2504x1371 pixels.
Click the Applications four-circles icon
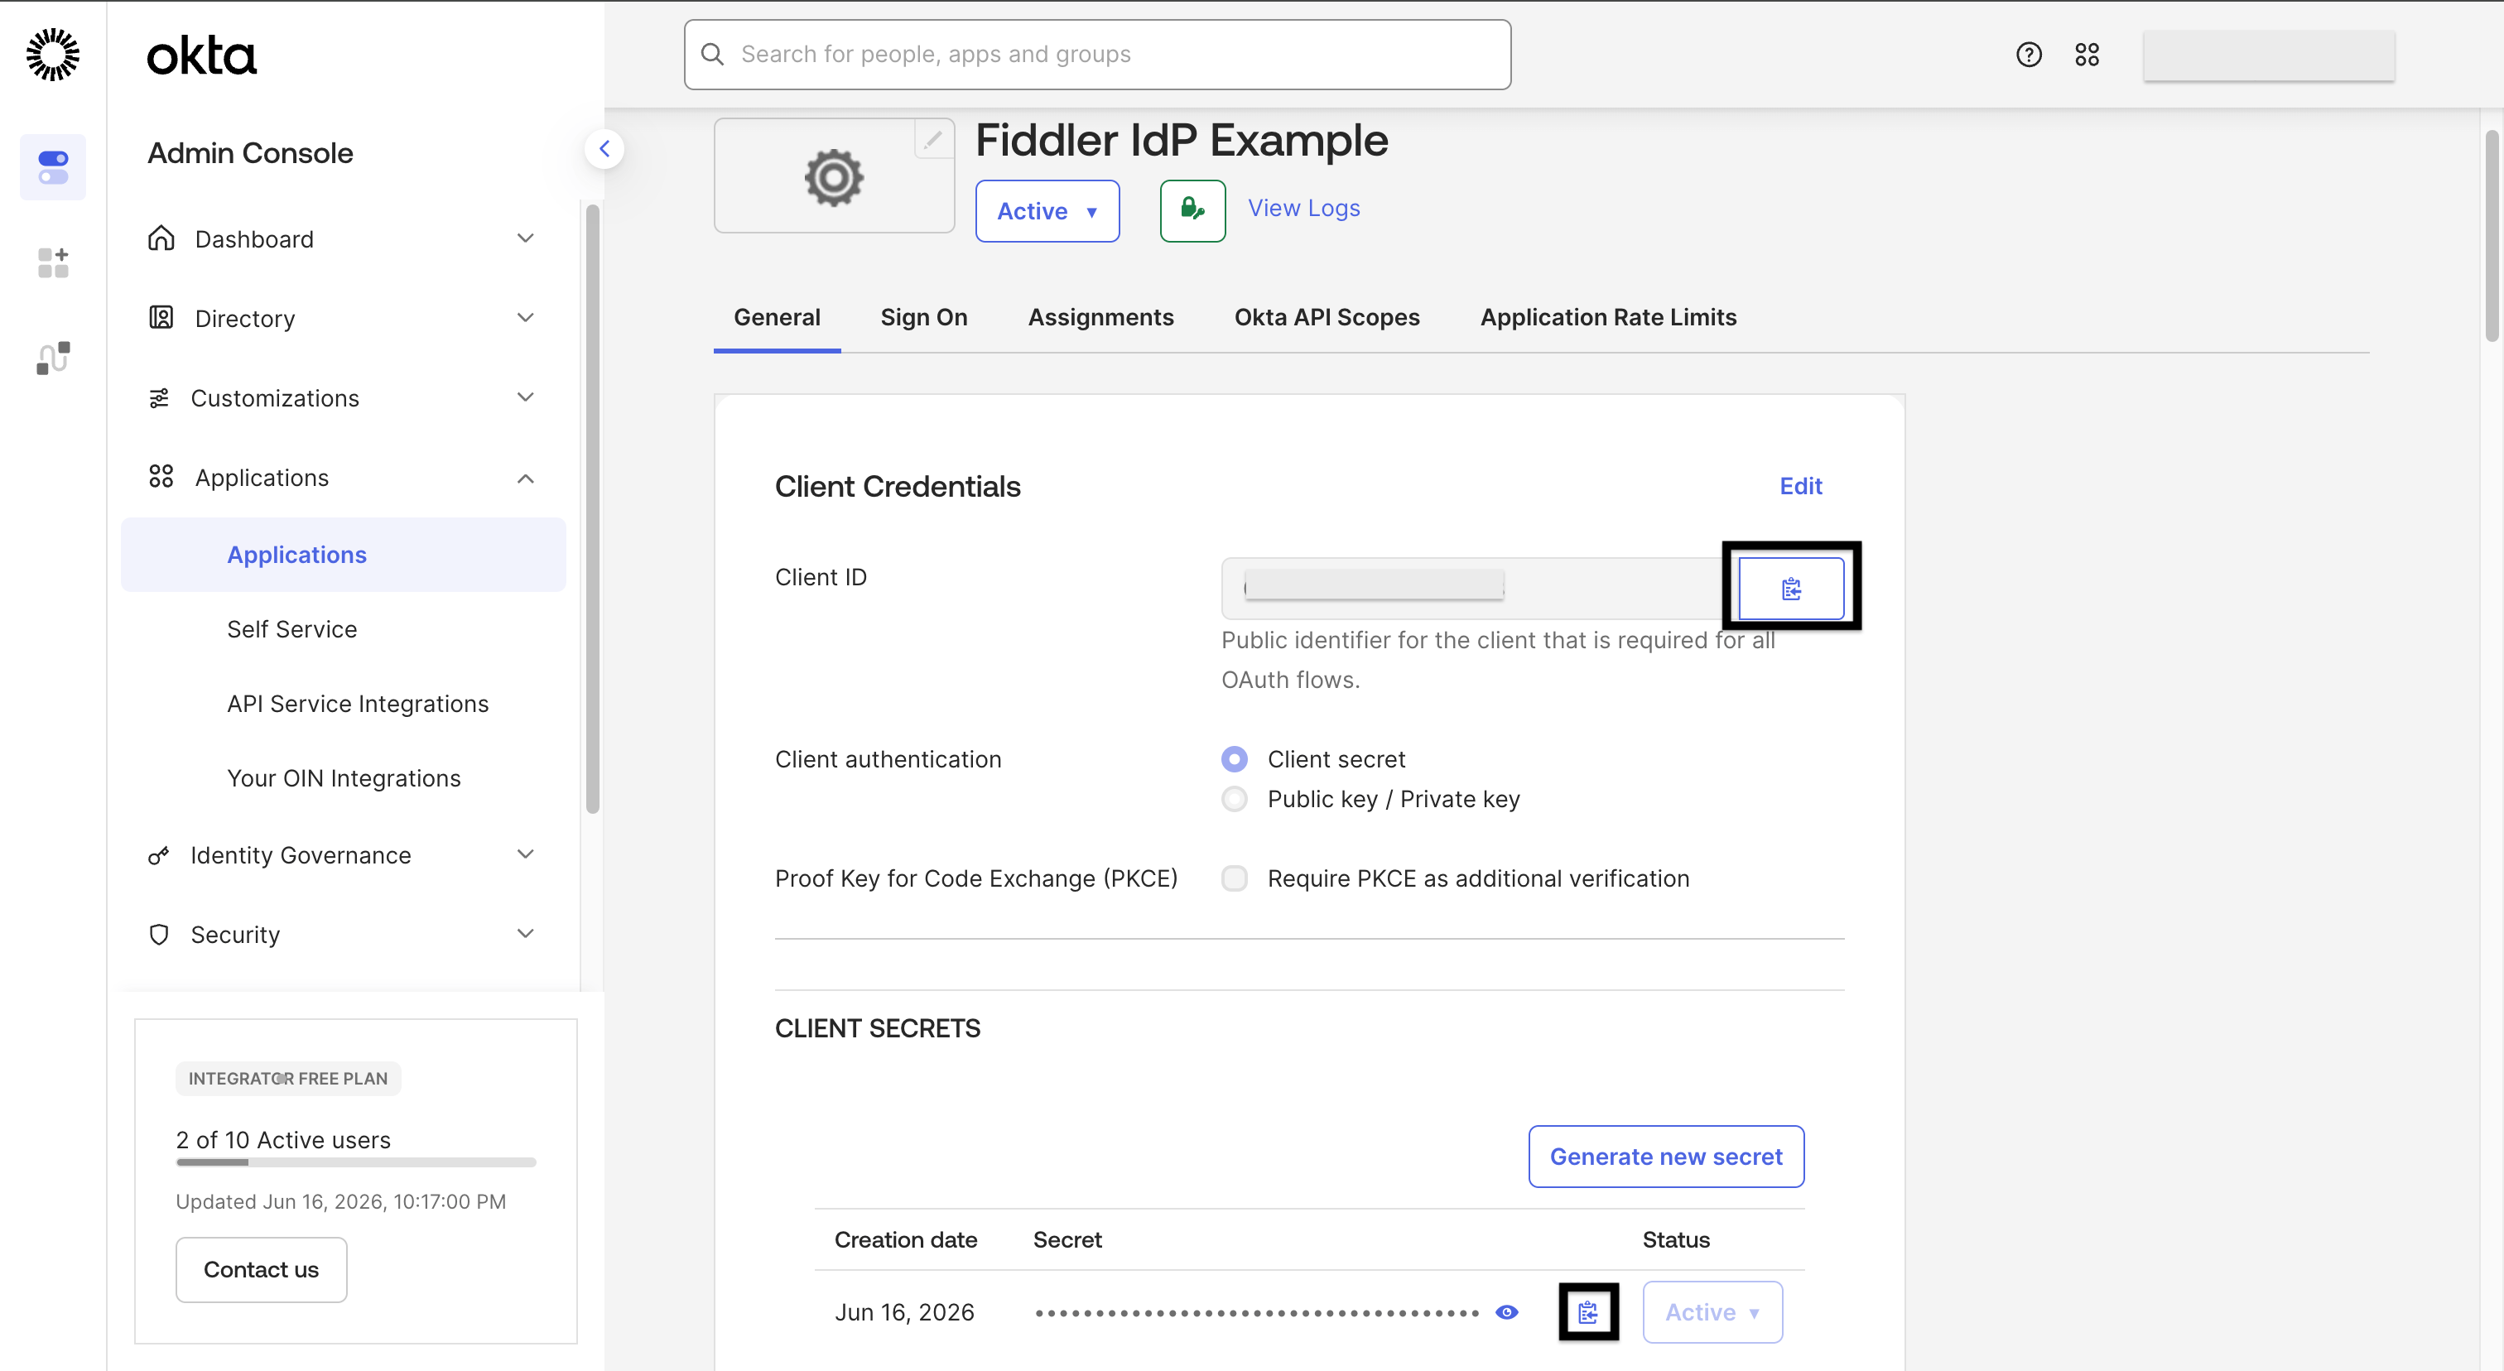click(161, 477)
